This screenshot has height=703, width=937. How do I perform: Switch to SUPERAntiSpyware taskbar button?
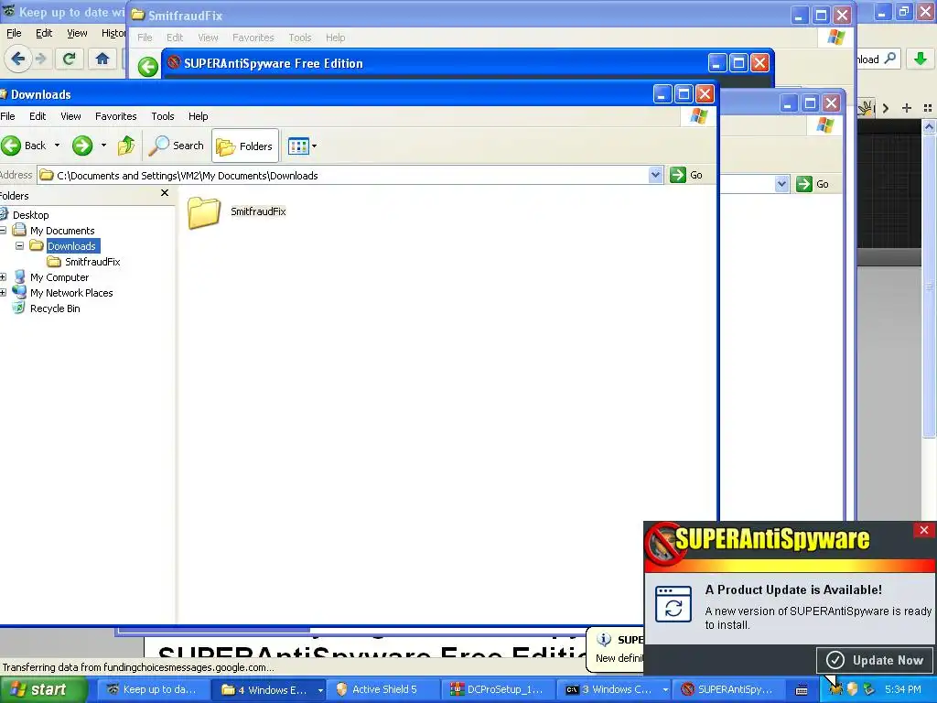click(730, 689)
